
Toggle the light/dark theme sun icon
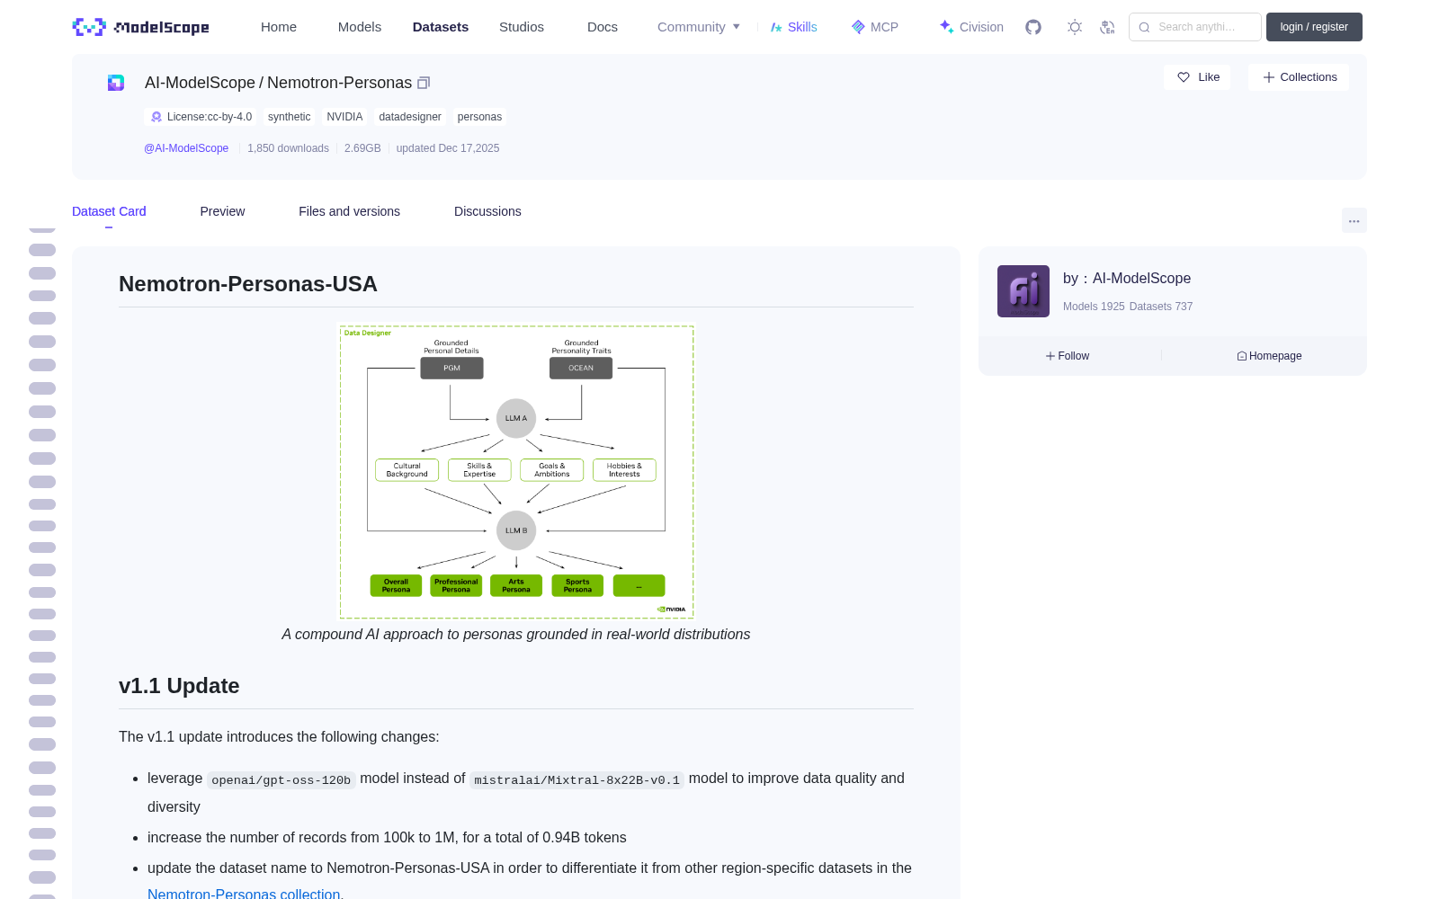(x=1074, y=27)
